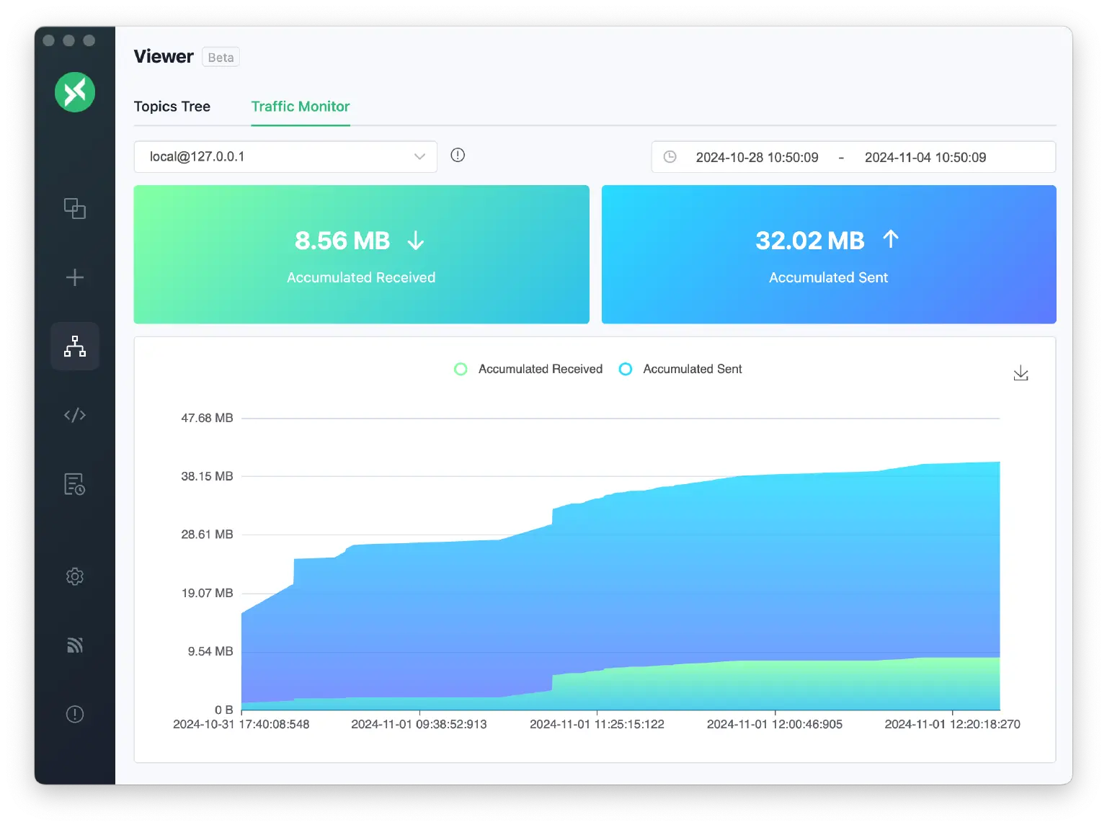Image resolution: width=1107 pixels, height=827 pixels.
Task: Click the MQTTX app logo
Action: pyautogui.click(x=75, y=91)
